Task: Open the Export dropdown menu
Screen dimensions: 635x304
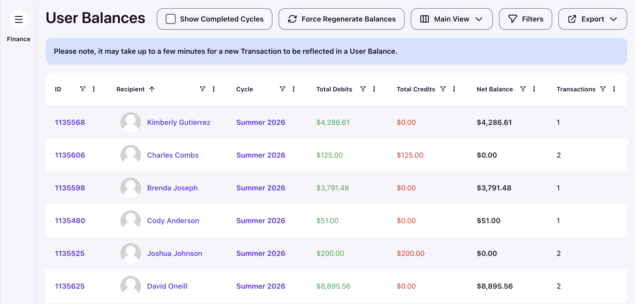Action: [592, 19]
